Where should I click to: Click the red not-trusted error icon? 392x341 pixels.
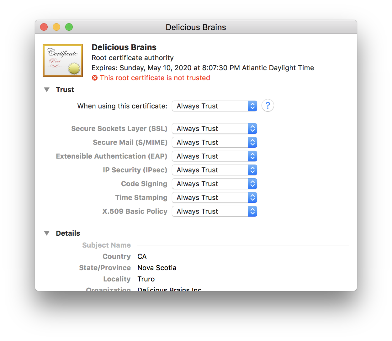pyautogui.click(x=95, y=78)
